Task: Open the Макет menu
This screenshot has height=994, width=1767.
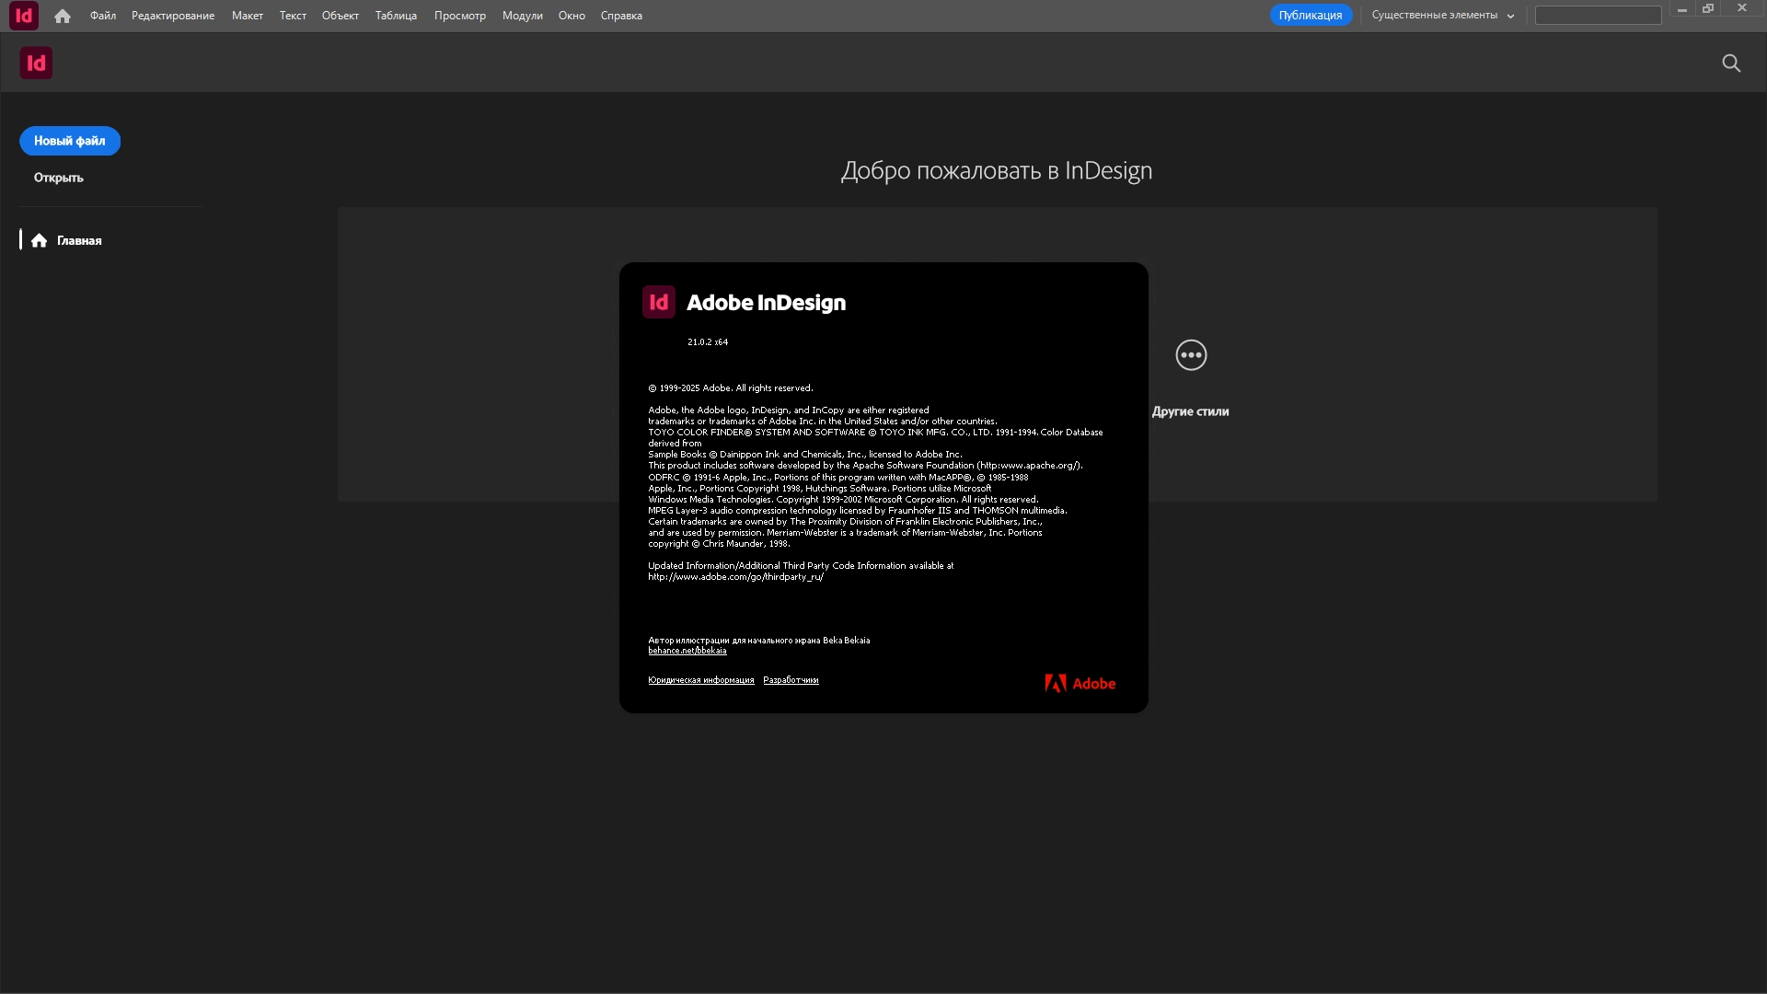Action: (247, 16)
